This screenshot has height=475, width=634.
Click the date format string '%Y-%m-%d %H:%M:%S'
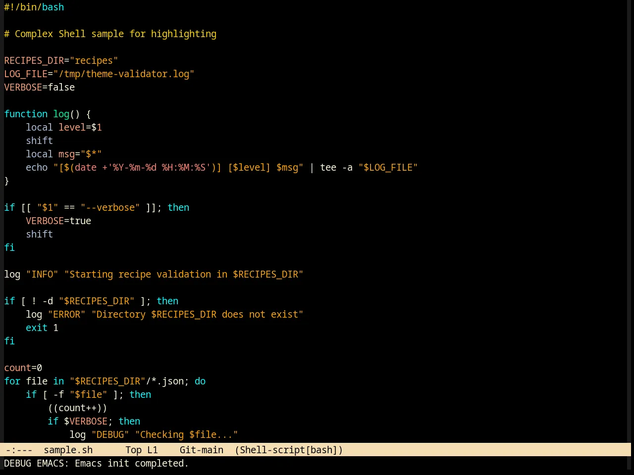click(159, 167)
